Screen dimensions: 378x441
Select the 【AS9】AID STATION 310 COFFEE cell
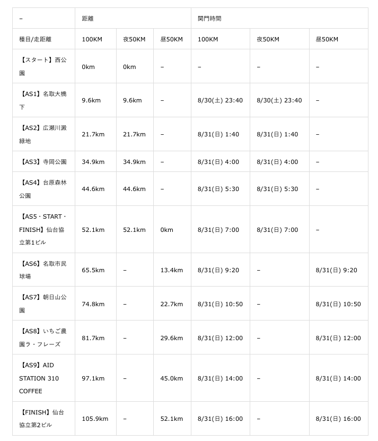pyautogui.click(x=43, y=378)
